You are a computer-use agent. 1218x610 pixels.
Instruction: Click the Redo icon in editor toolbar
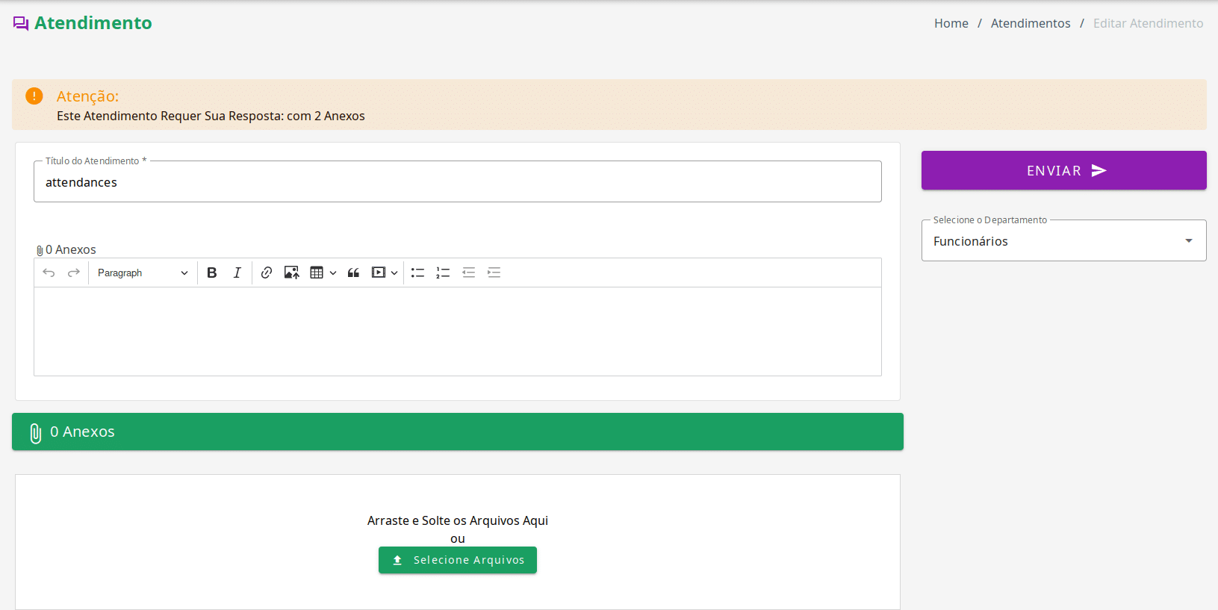coord(74,273)
